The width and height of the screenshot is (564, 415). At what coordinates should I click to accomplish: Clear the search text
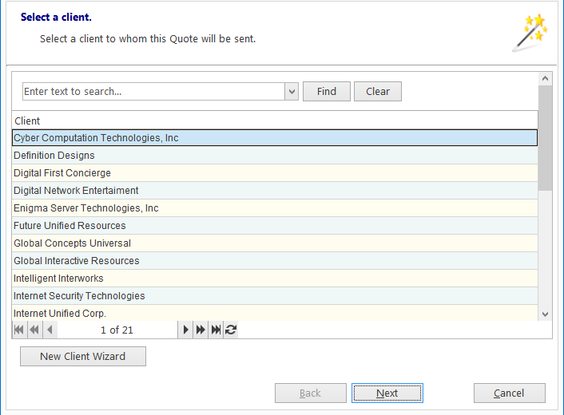coord(378,92)
